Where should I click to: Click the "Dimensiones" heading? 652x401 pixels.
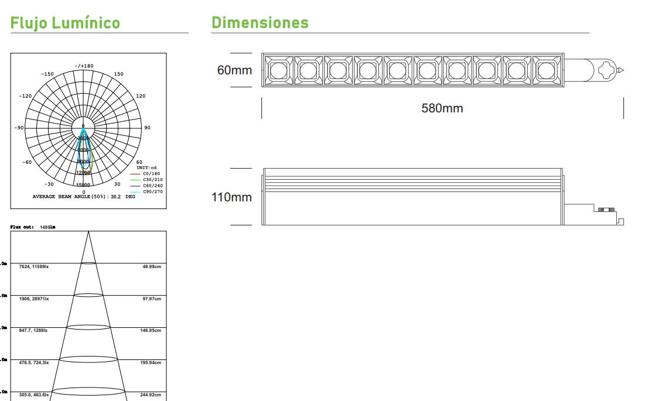point(260,22)
